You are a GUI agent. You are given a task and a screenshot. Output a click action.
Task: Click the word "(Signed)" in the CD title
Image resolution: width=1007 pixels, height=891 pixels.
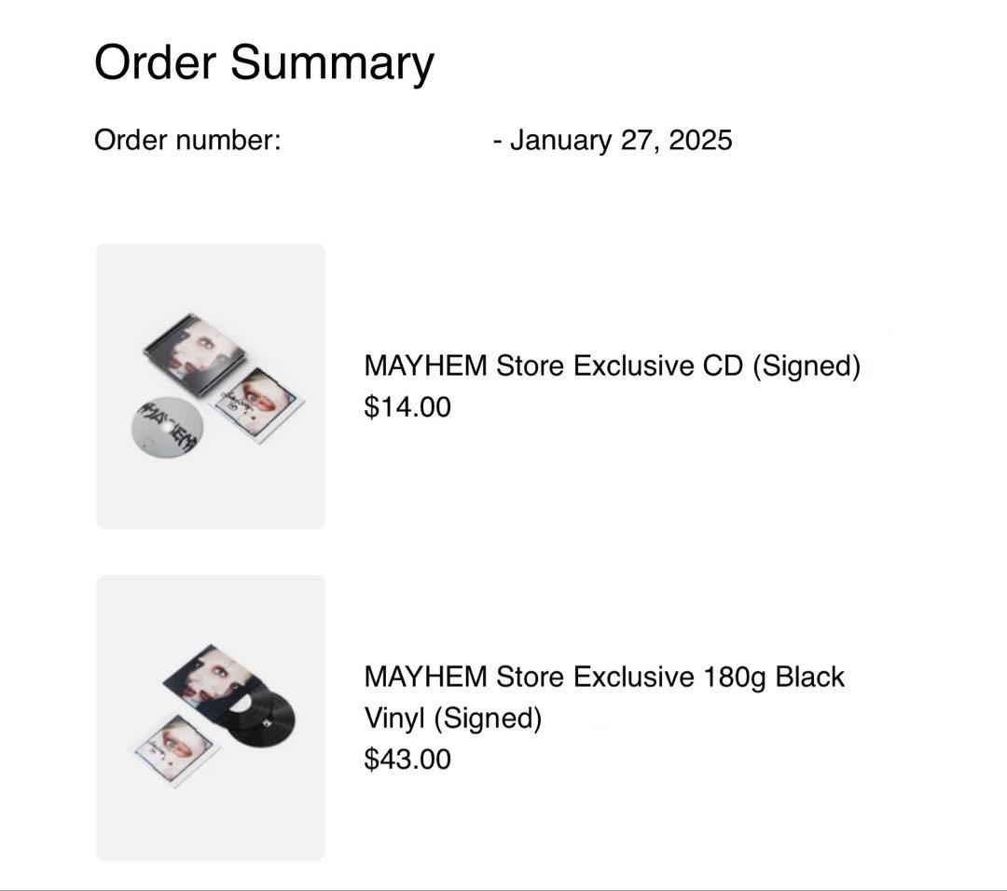(x=806, y=365)
